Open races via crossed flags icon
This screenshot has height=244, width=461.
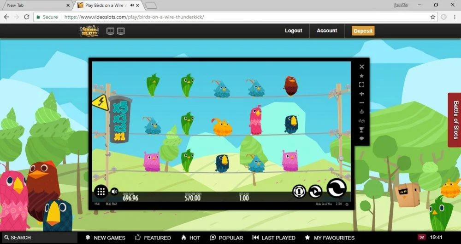[x=361, y=121]
